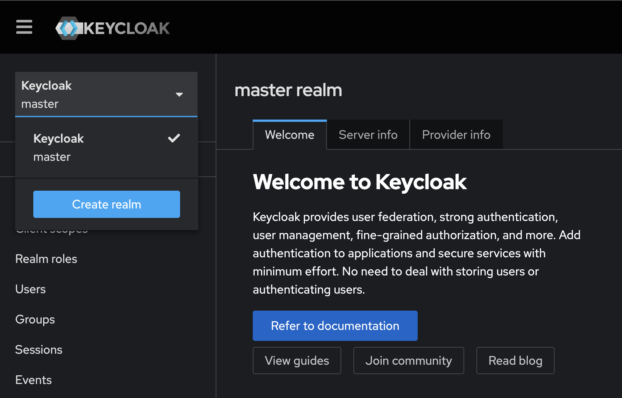Toggle the hamburger navigation menu
This screenshot has height=398, width=622.
click(24, 27)
